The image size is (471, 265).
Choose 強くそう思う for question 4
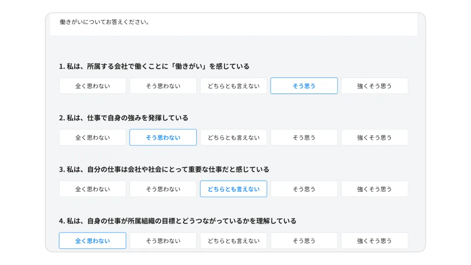[374, 240]
